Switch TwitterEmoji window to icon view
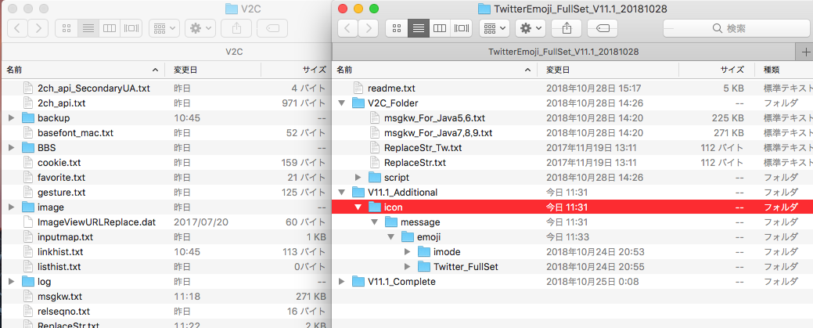 tap(398, 28)
